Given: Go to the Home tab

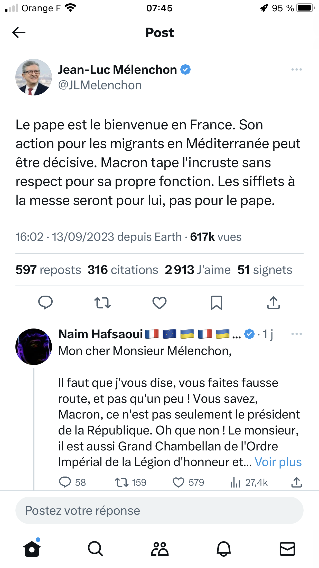Looking at the screenshot, I should point(32,549).
